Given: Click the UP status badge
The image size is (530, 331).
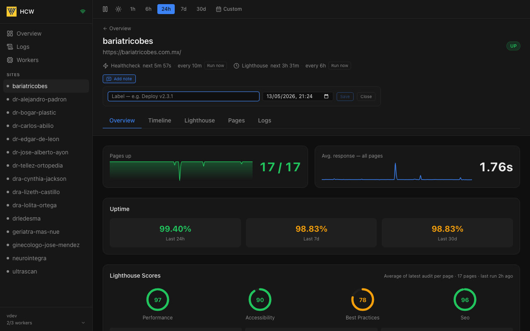Looking at the screenshot, I should coord(513,46).
